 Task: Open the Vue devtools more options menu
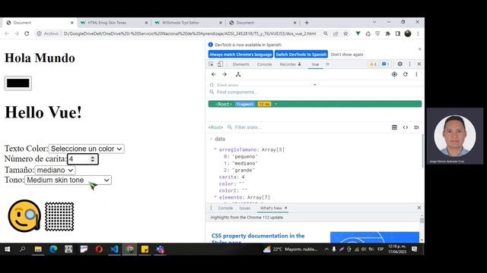coord(416,74)
